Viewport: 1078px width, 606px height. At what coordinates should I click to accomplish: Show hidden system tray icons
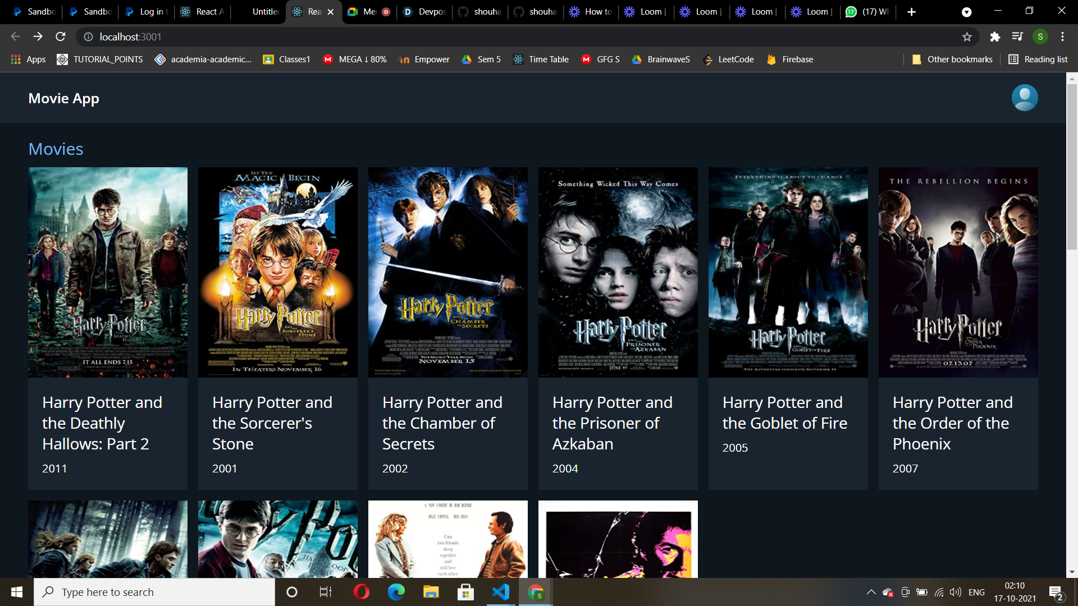[x=871, y=592]
